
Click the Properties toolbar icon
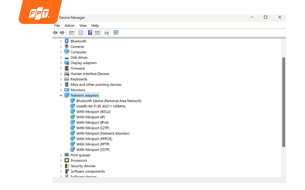pos(80,33)
